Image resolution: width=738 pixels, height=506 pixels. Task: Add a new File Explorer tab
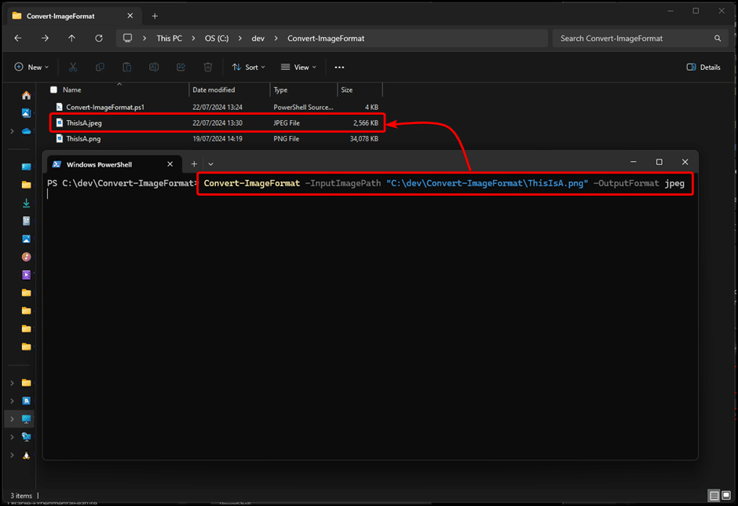click(155, 16)
